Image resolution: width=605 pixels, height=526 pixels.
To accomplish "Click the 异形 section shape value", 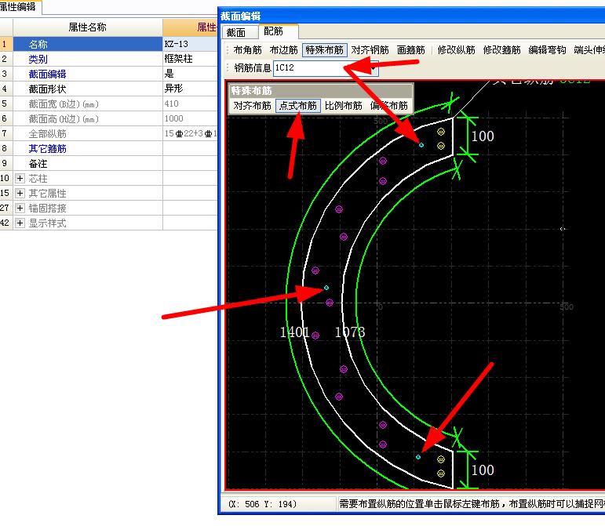I will pos(190,89).
